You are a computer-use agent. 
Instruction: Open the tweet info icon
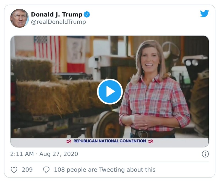click(x=205, y=154)
